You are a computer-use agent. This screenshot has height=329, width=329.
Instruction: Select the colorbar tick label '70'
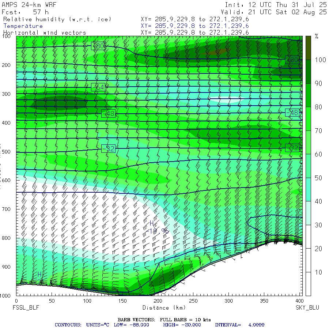point(318,131)
